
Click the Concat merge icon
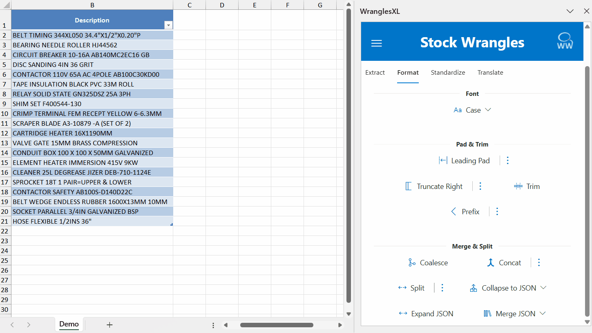pos(491,263)
